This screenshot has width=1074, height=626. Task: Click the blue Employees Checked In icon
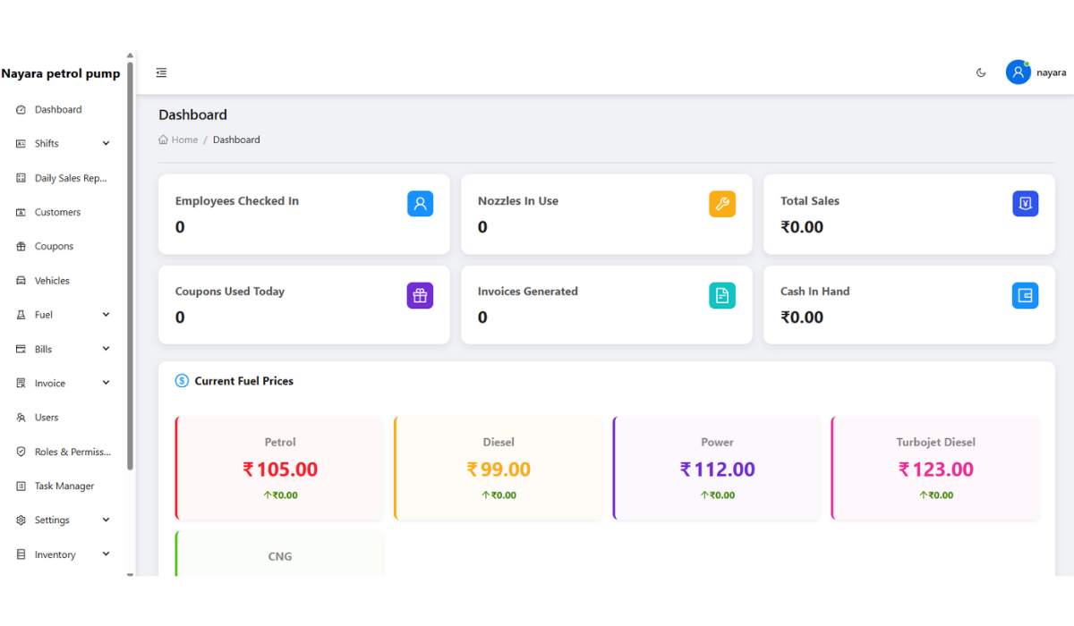pos(421,204)
